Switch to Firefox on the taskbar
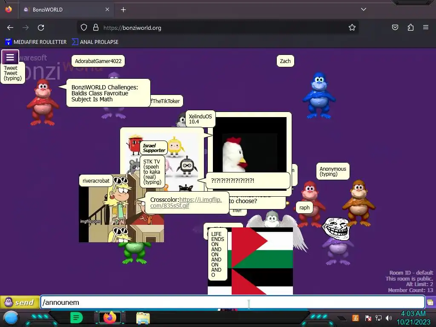The height and width of the screenshot is (327, 436). click(110, 318)
